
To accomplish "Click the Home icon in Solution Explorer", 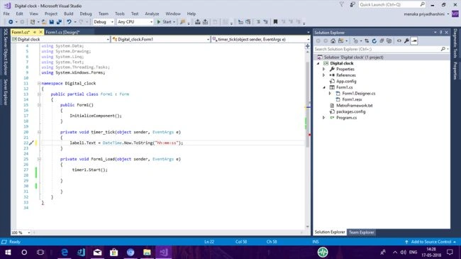I will [333, 41].
